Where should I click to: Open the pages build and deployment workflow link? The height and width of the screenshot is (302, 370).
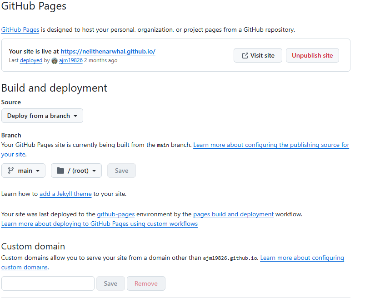(233, 214)
